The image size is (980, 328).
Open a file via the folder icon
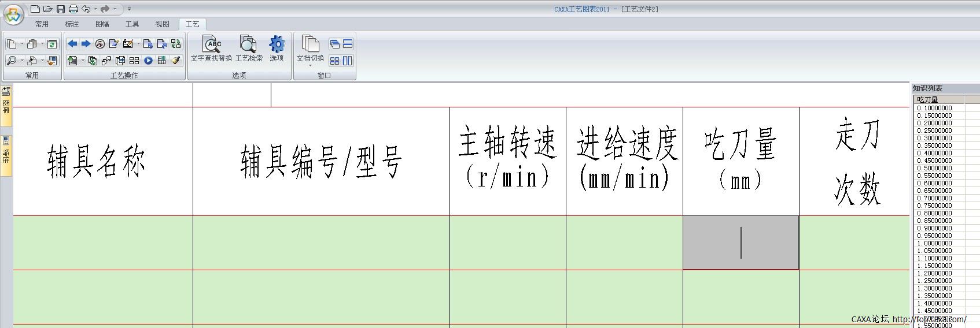click(x=47, y=9)
